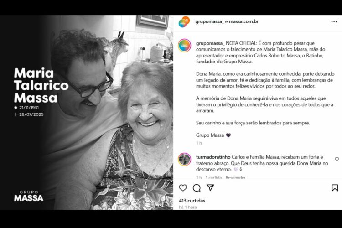Share the post via paper plane icon

[x=210, y=187]
